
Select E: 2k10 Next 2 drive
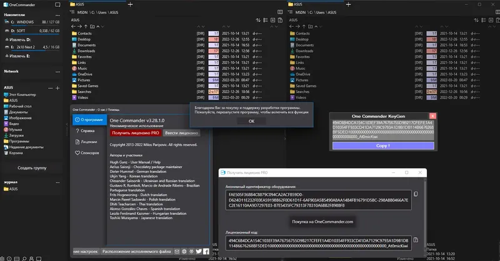(x=32, y=47)
